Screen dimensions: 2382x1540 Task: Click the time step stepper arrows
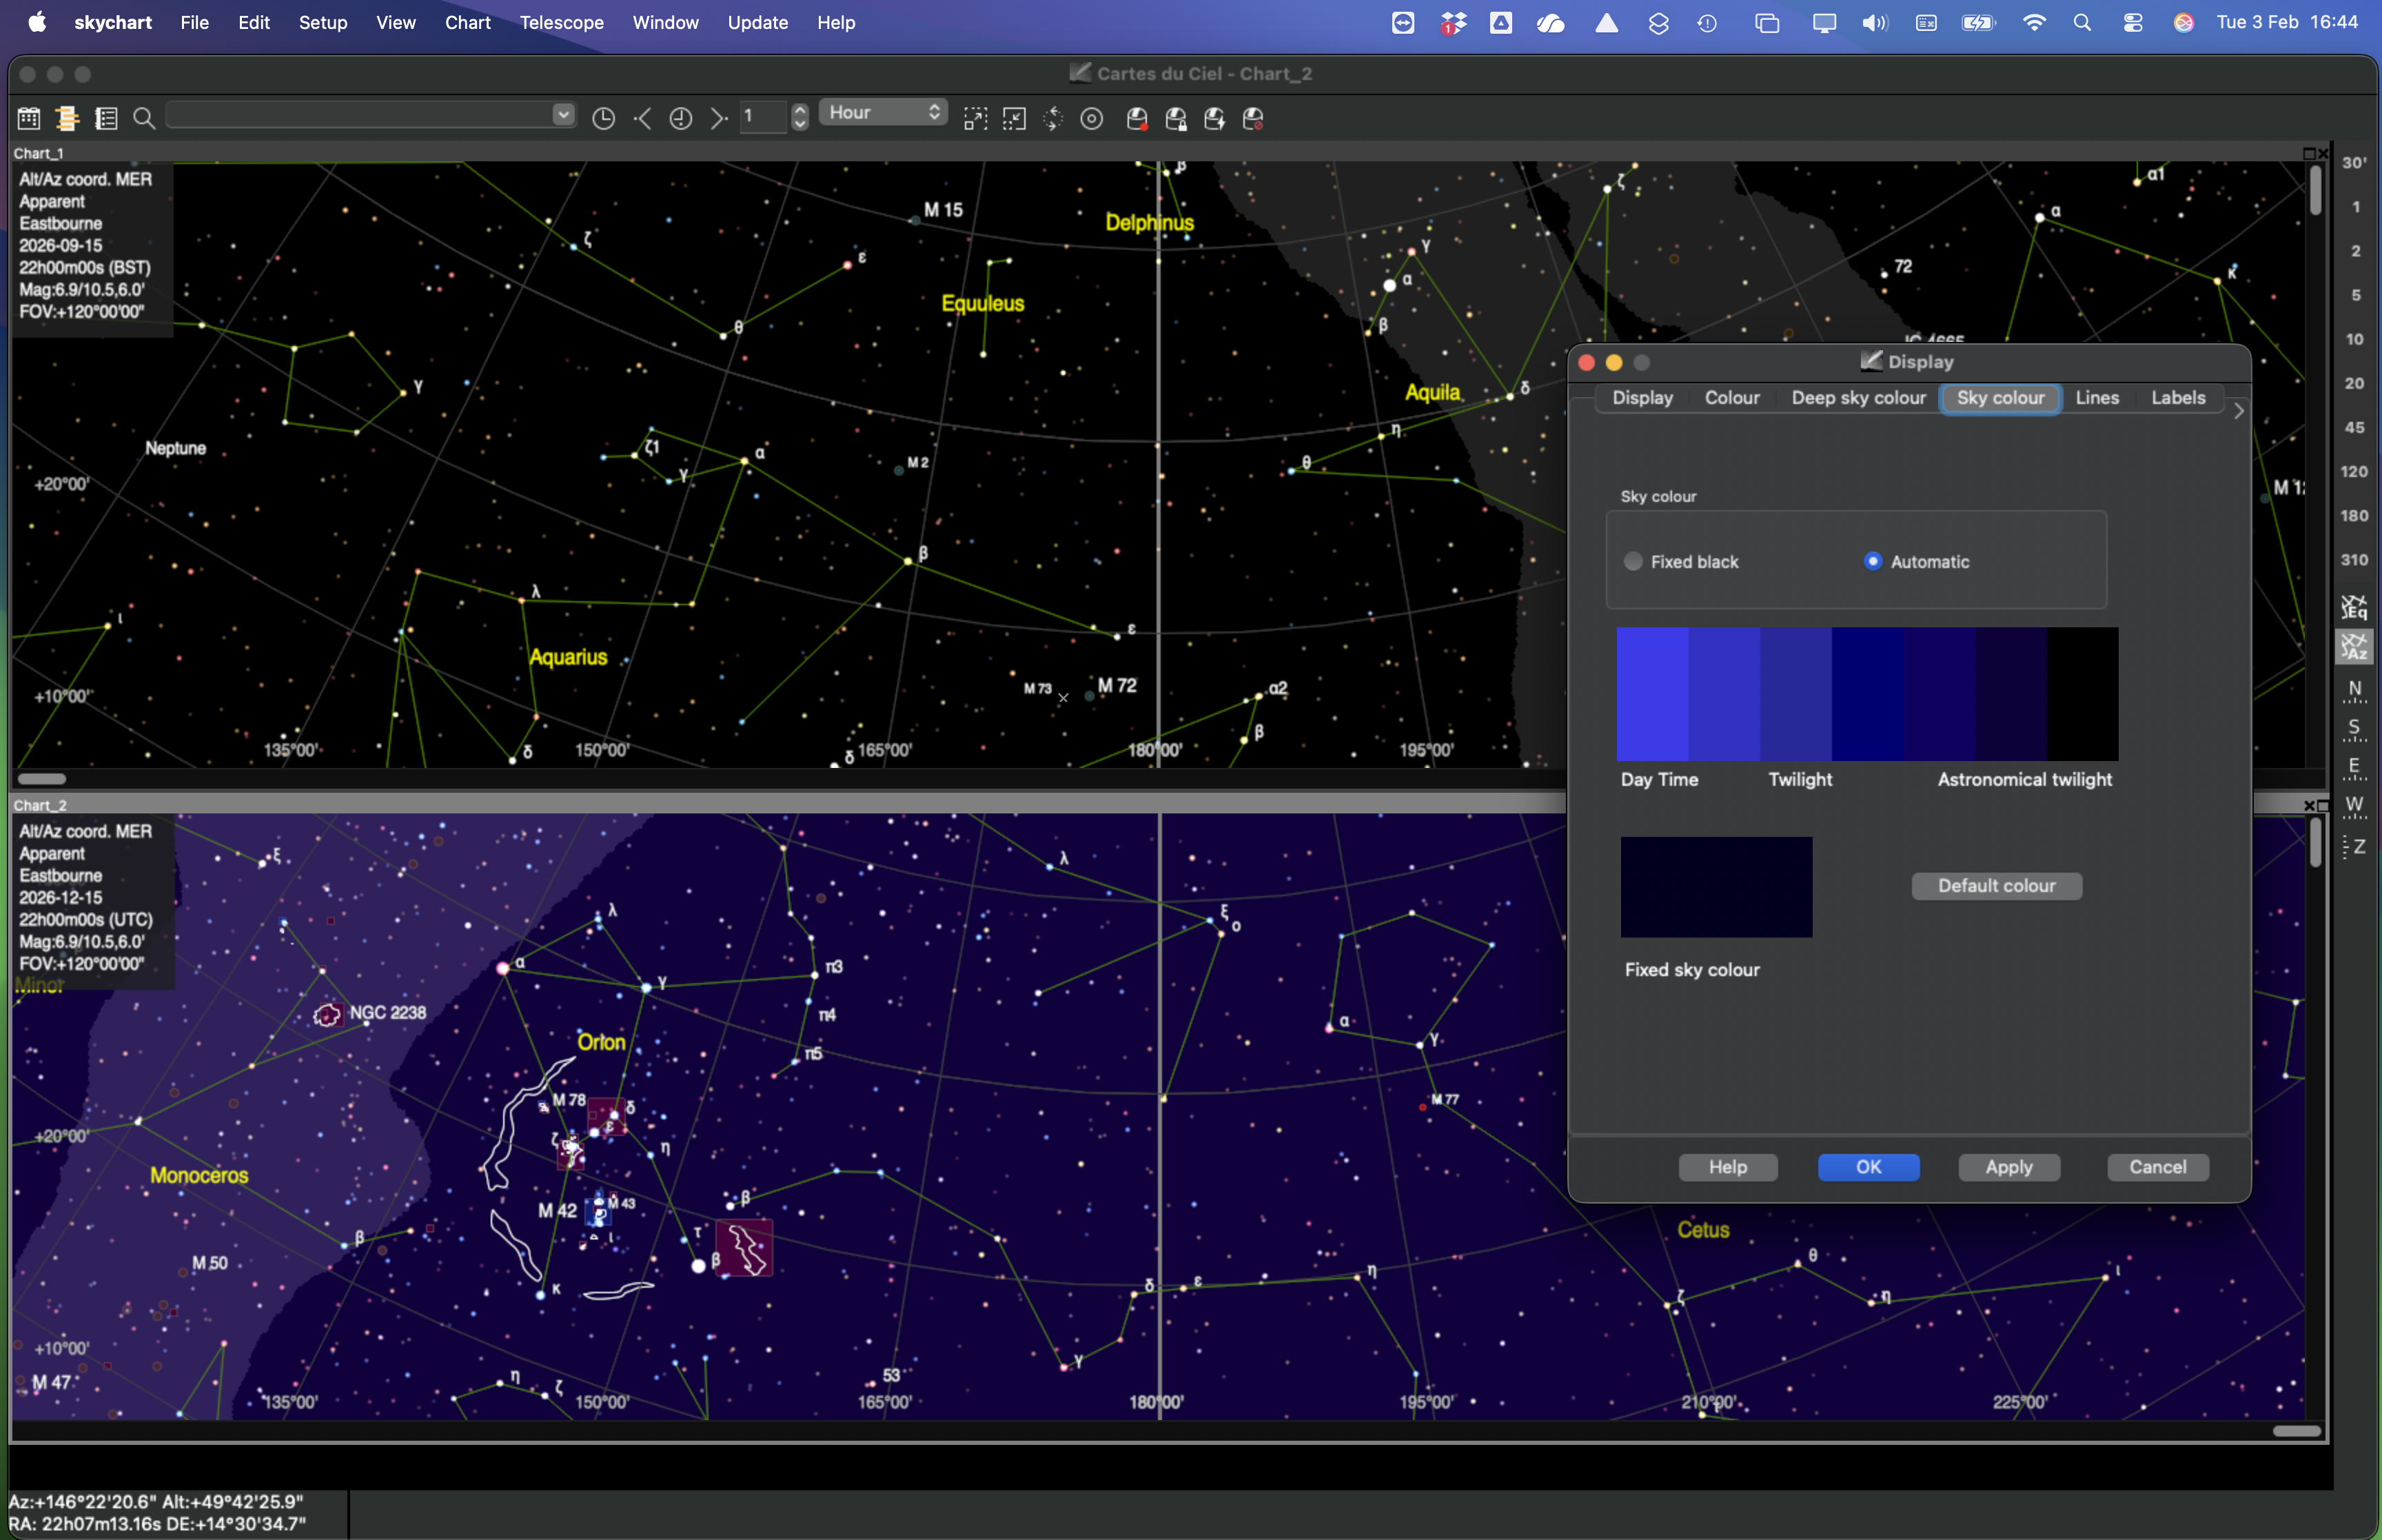[x=800, y=117]
